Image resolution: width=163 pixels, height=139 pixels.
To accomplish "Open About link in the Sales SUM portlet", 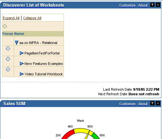I will [143, 104].
